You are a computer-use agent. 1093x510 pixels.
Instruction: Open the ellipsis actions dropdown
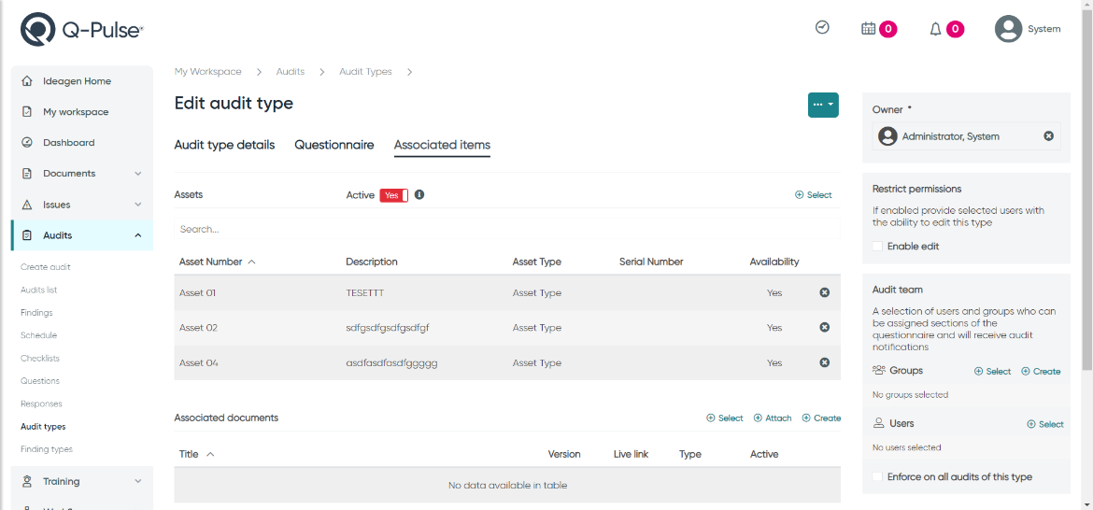(x=823, y=105)
